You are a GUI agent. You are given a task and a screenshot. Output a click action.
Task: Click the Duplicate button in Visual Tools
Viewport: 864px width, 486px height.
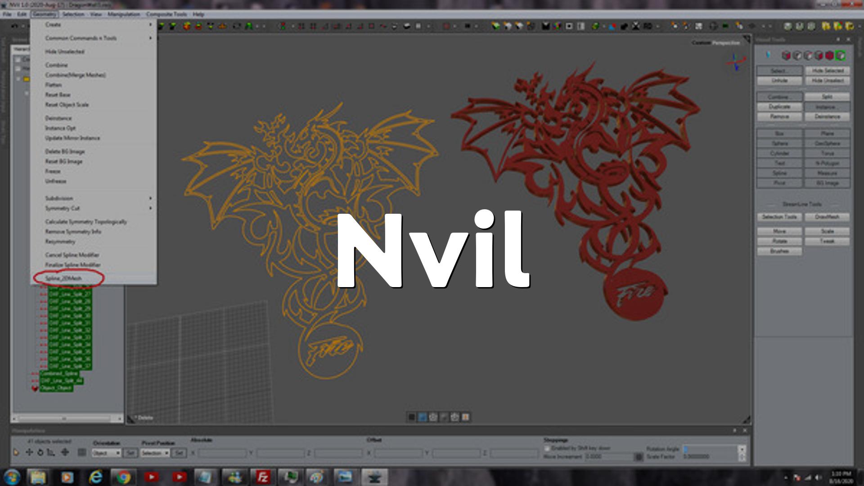coord(779,107)
